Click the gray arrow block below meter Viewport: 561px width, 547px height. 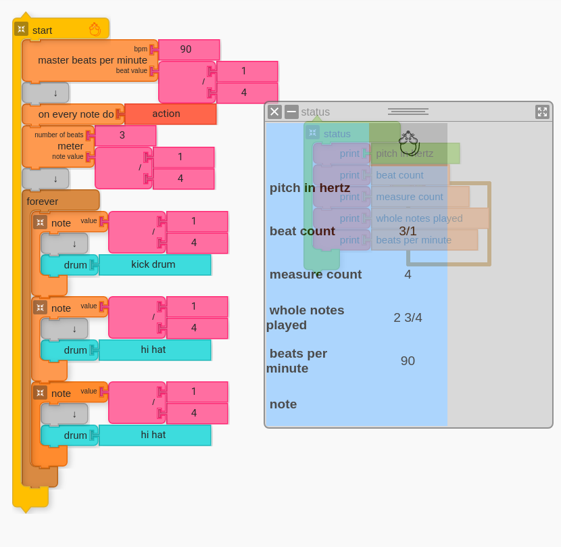(x=45, y=179)
